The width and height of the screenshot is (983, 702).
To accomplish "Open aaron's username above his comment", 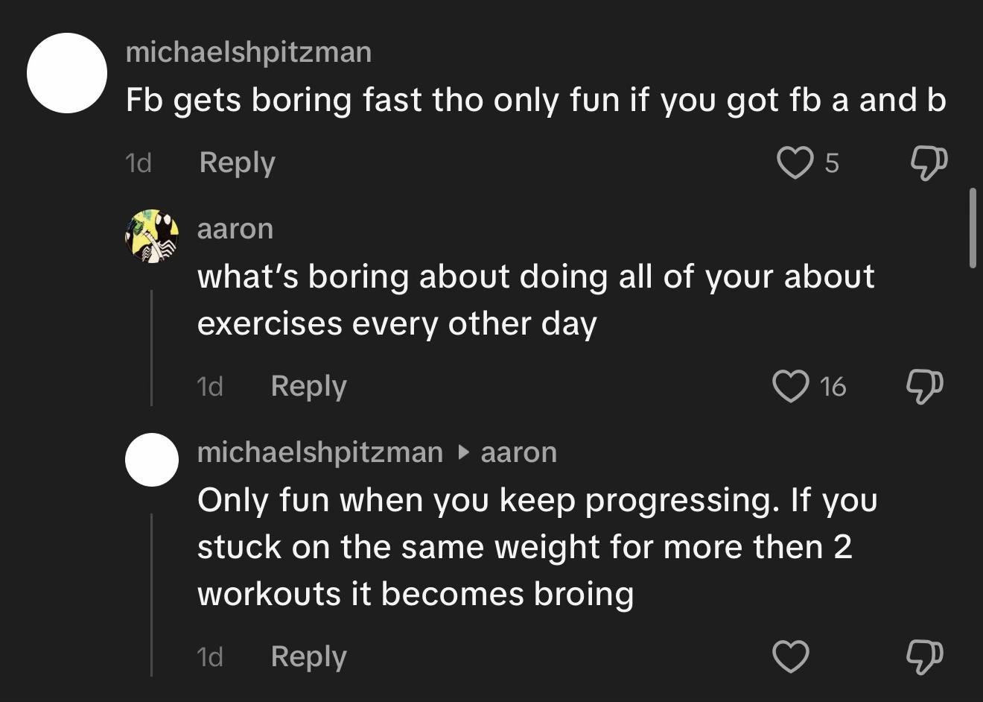I will pos(235,229).
